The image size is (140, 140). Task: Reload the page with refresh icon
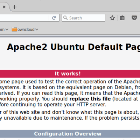pyautogui.click(x=54, y=18)
